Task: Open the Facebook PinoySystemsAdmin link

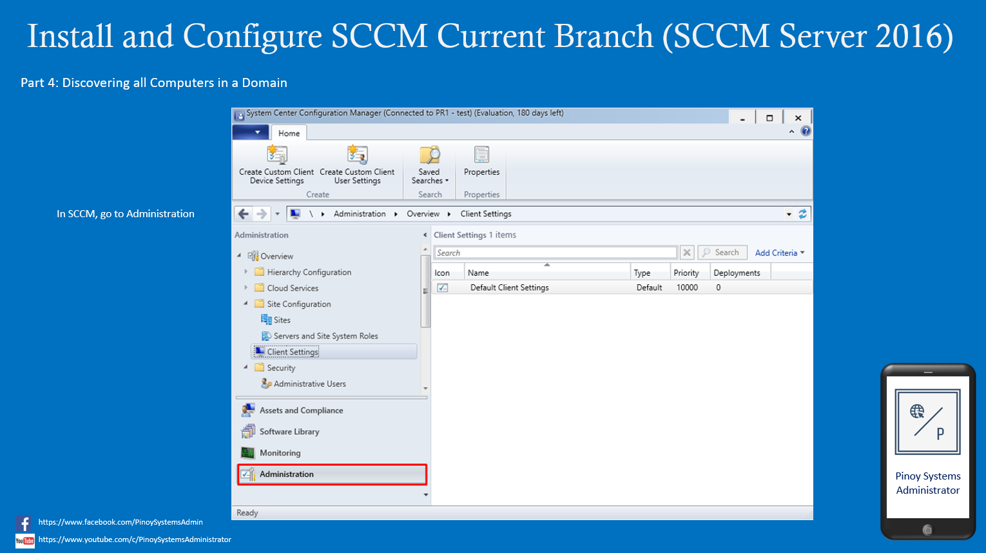Action: pos(121,522)
